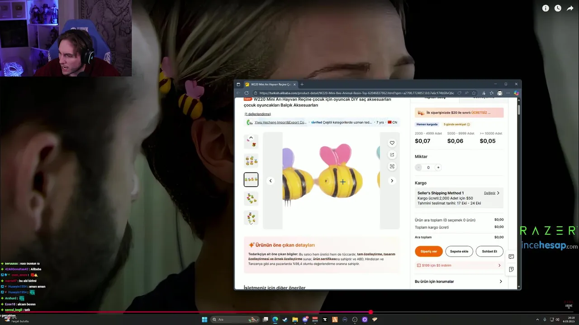The width and height of the screenshot is (579, 325).
Task: Open image search scan icon by product photo
Action: (x=392, y=166)
